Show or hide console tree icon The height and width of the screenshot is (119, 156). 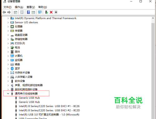(16, 12)
